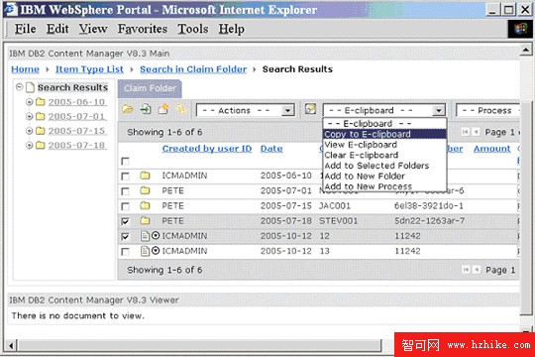The width and height of the screenshot is (535, 357).
Task: Open the File menu
Action: (25, 29)
